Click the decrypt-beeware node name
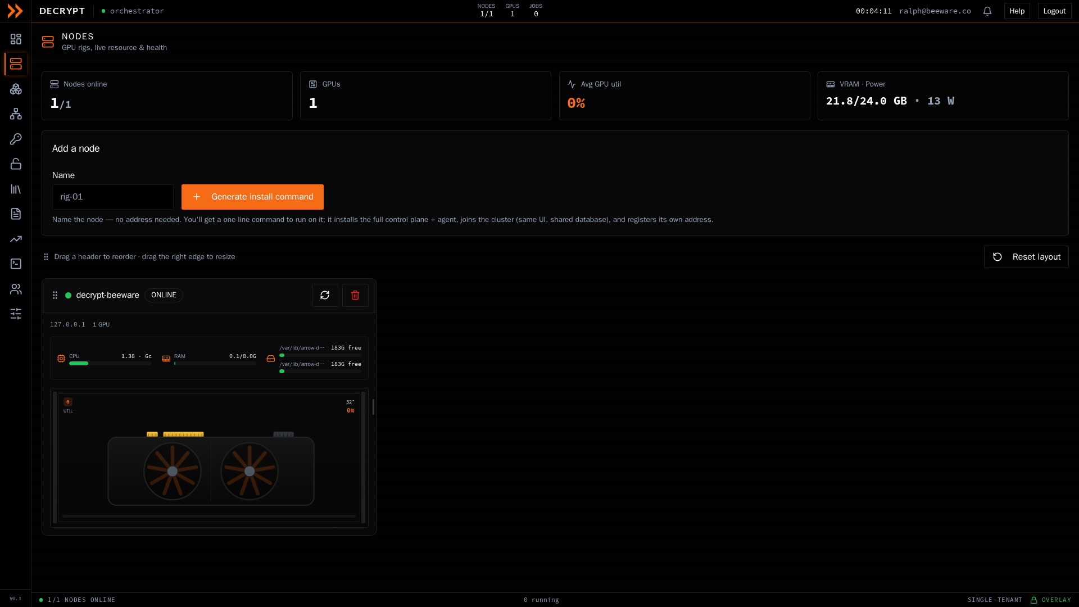 pos(107,295)
